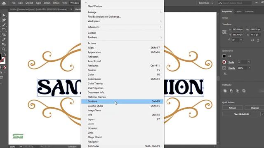The image size is (264, 148).
Task: Select the Pen tool
Action: coord(4,20)
